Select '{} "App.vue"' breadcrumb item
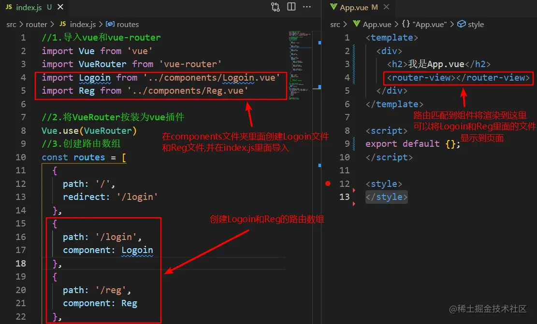The width and height of the screenshot is (537, 324). (424, 24)
